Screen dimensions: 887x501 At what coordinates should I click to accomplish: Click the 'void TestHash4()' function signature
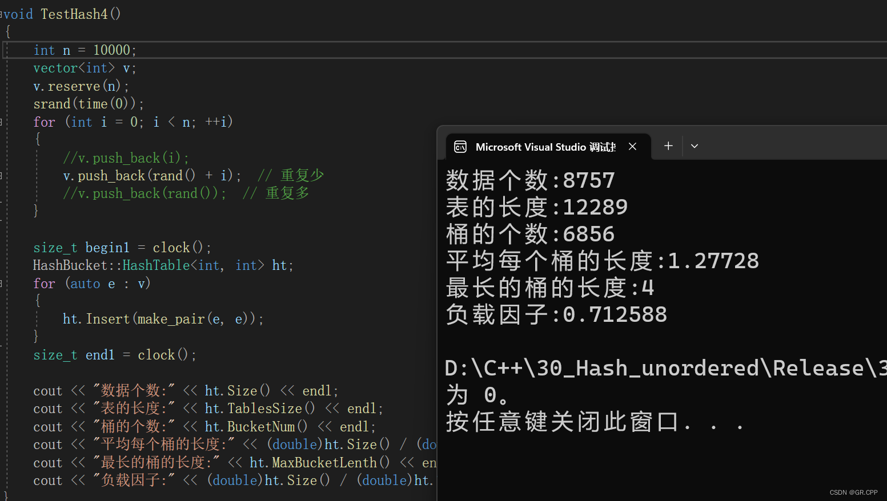(62, 14)
